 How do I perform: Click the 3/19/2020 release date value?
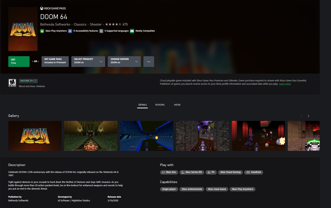tap(113, 201)
